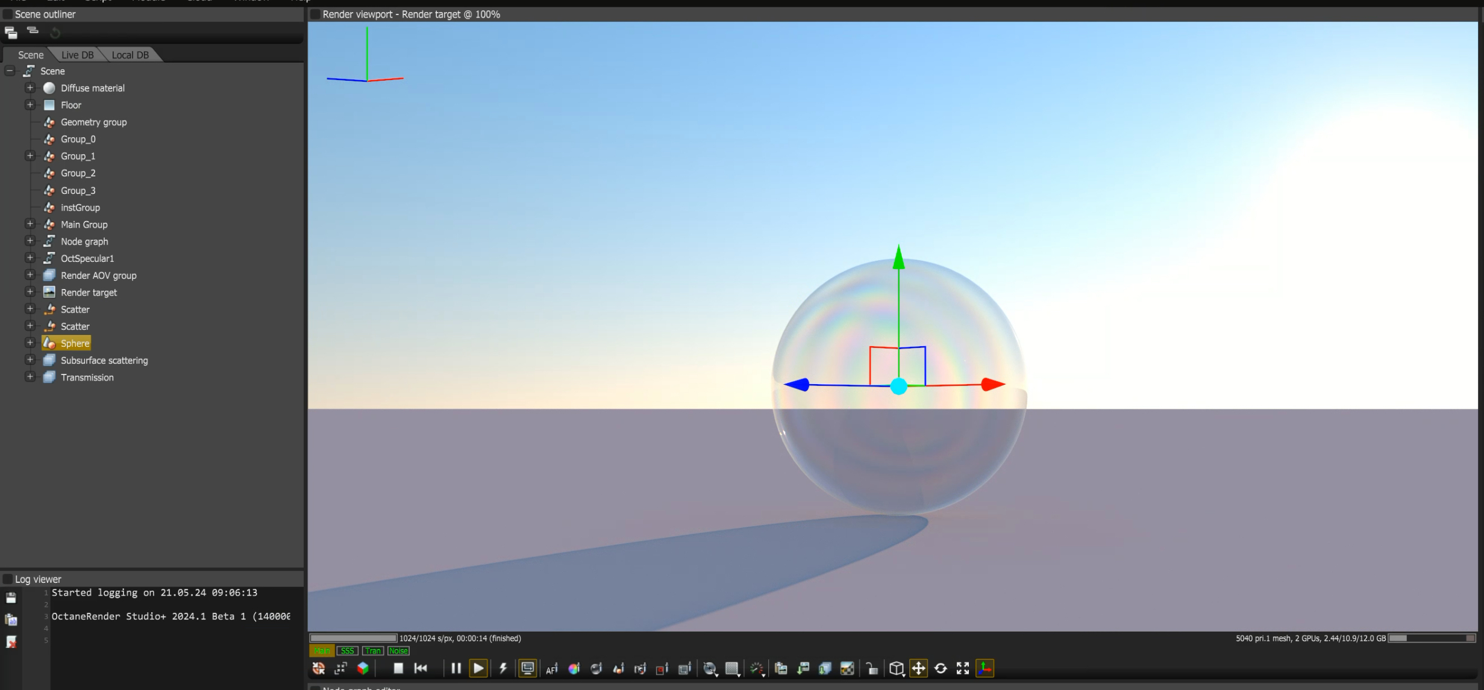
Task: Collapse the root Scene node
Action: (x=10, y=71)
